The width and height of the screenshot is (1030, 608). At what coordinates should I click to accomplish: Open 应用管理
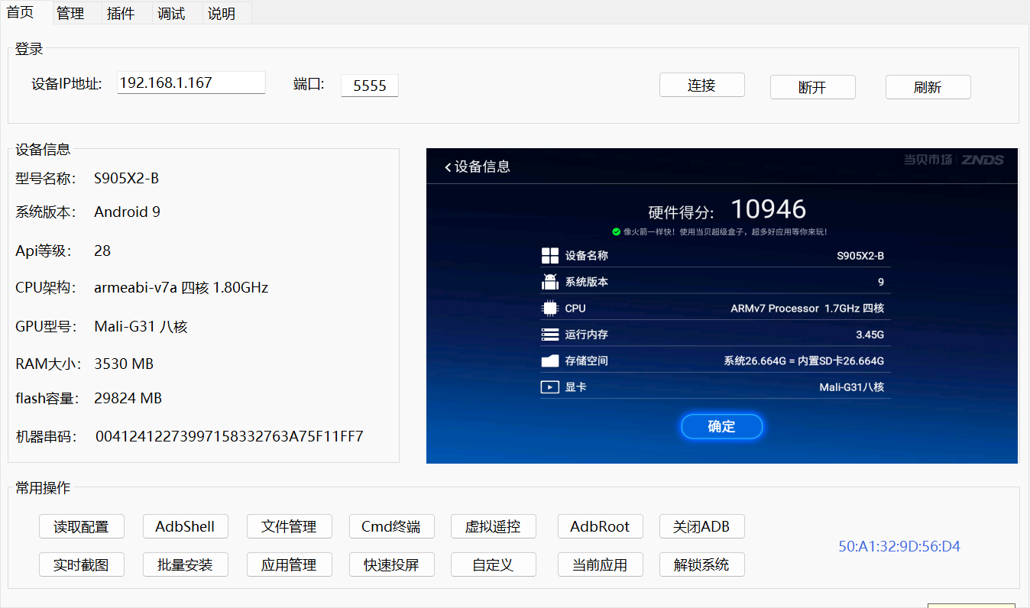tap(289, 564)
